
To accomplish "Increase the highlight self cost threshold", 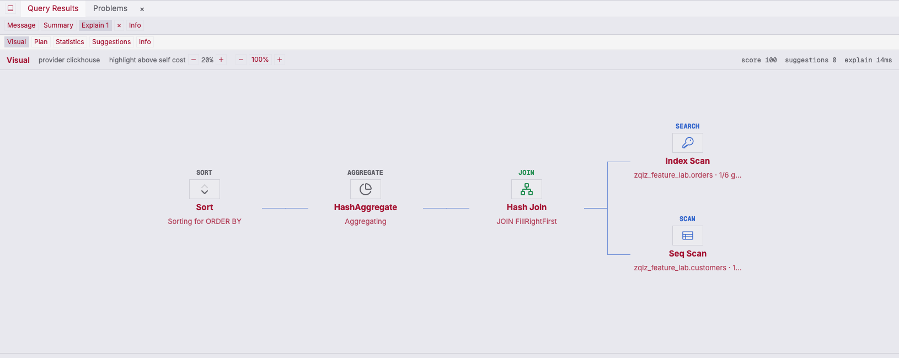I will tap(221, 60).
